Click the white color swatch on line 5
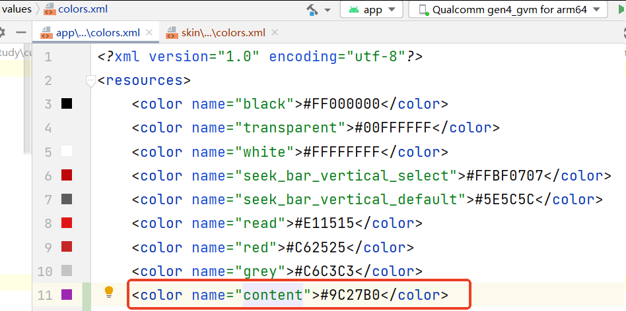 pyautogui.click(x=67, y=152)
